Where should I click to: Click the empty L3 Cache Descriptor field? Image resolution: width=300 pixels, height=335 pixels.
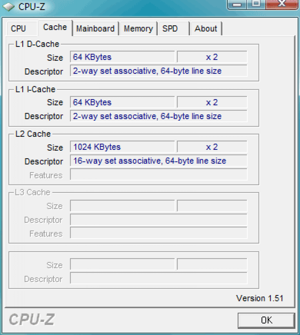tap(159, 220)
